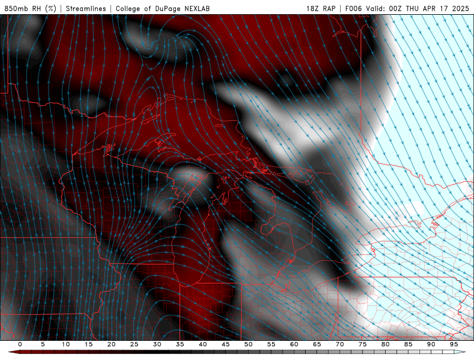
Task: Pick the '30' label on the RH legend
Action: point(157,344)
